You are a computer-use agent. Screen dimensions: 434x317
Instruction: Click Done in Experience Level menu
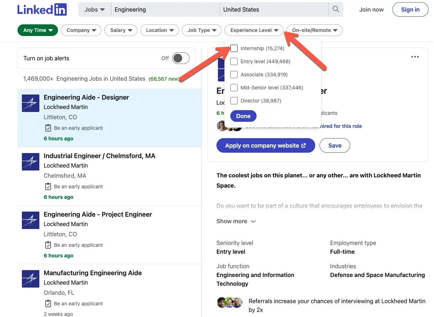click(243, 116)
